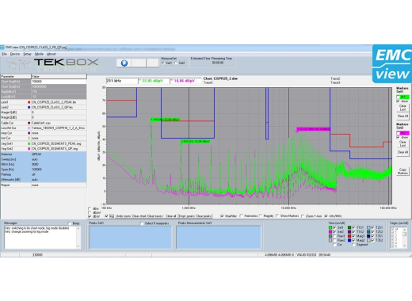Select the Limit2 file name cell
Viewport: 412px width, 301px height.
(x=59, y=108)
